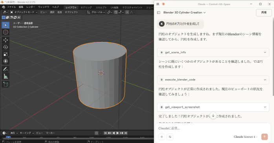Click the scroll-to-bottom arrow in Claude chat
Image resolution: width=274 pixels, height=143 pixels.
tap(213, 116)
